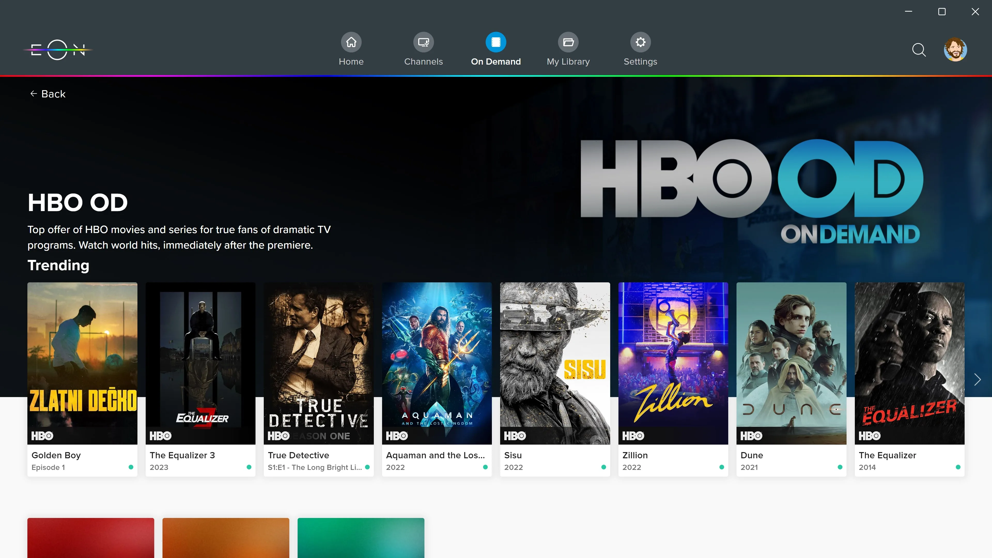The width and height of the screenshot is (992, 558).
Task: Click the Zillion title text
Action: [635, 455]
